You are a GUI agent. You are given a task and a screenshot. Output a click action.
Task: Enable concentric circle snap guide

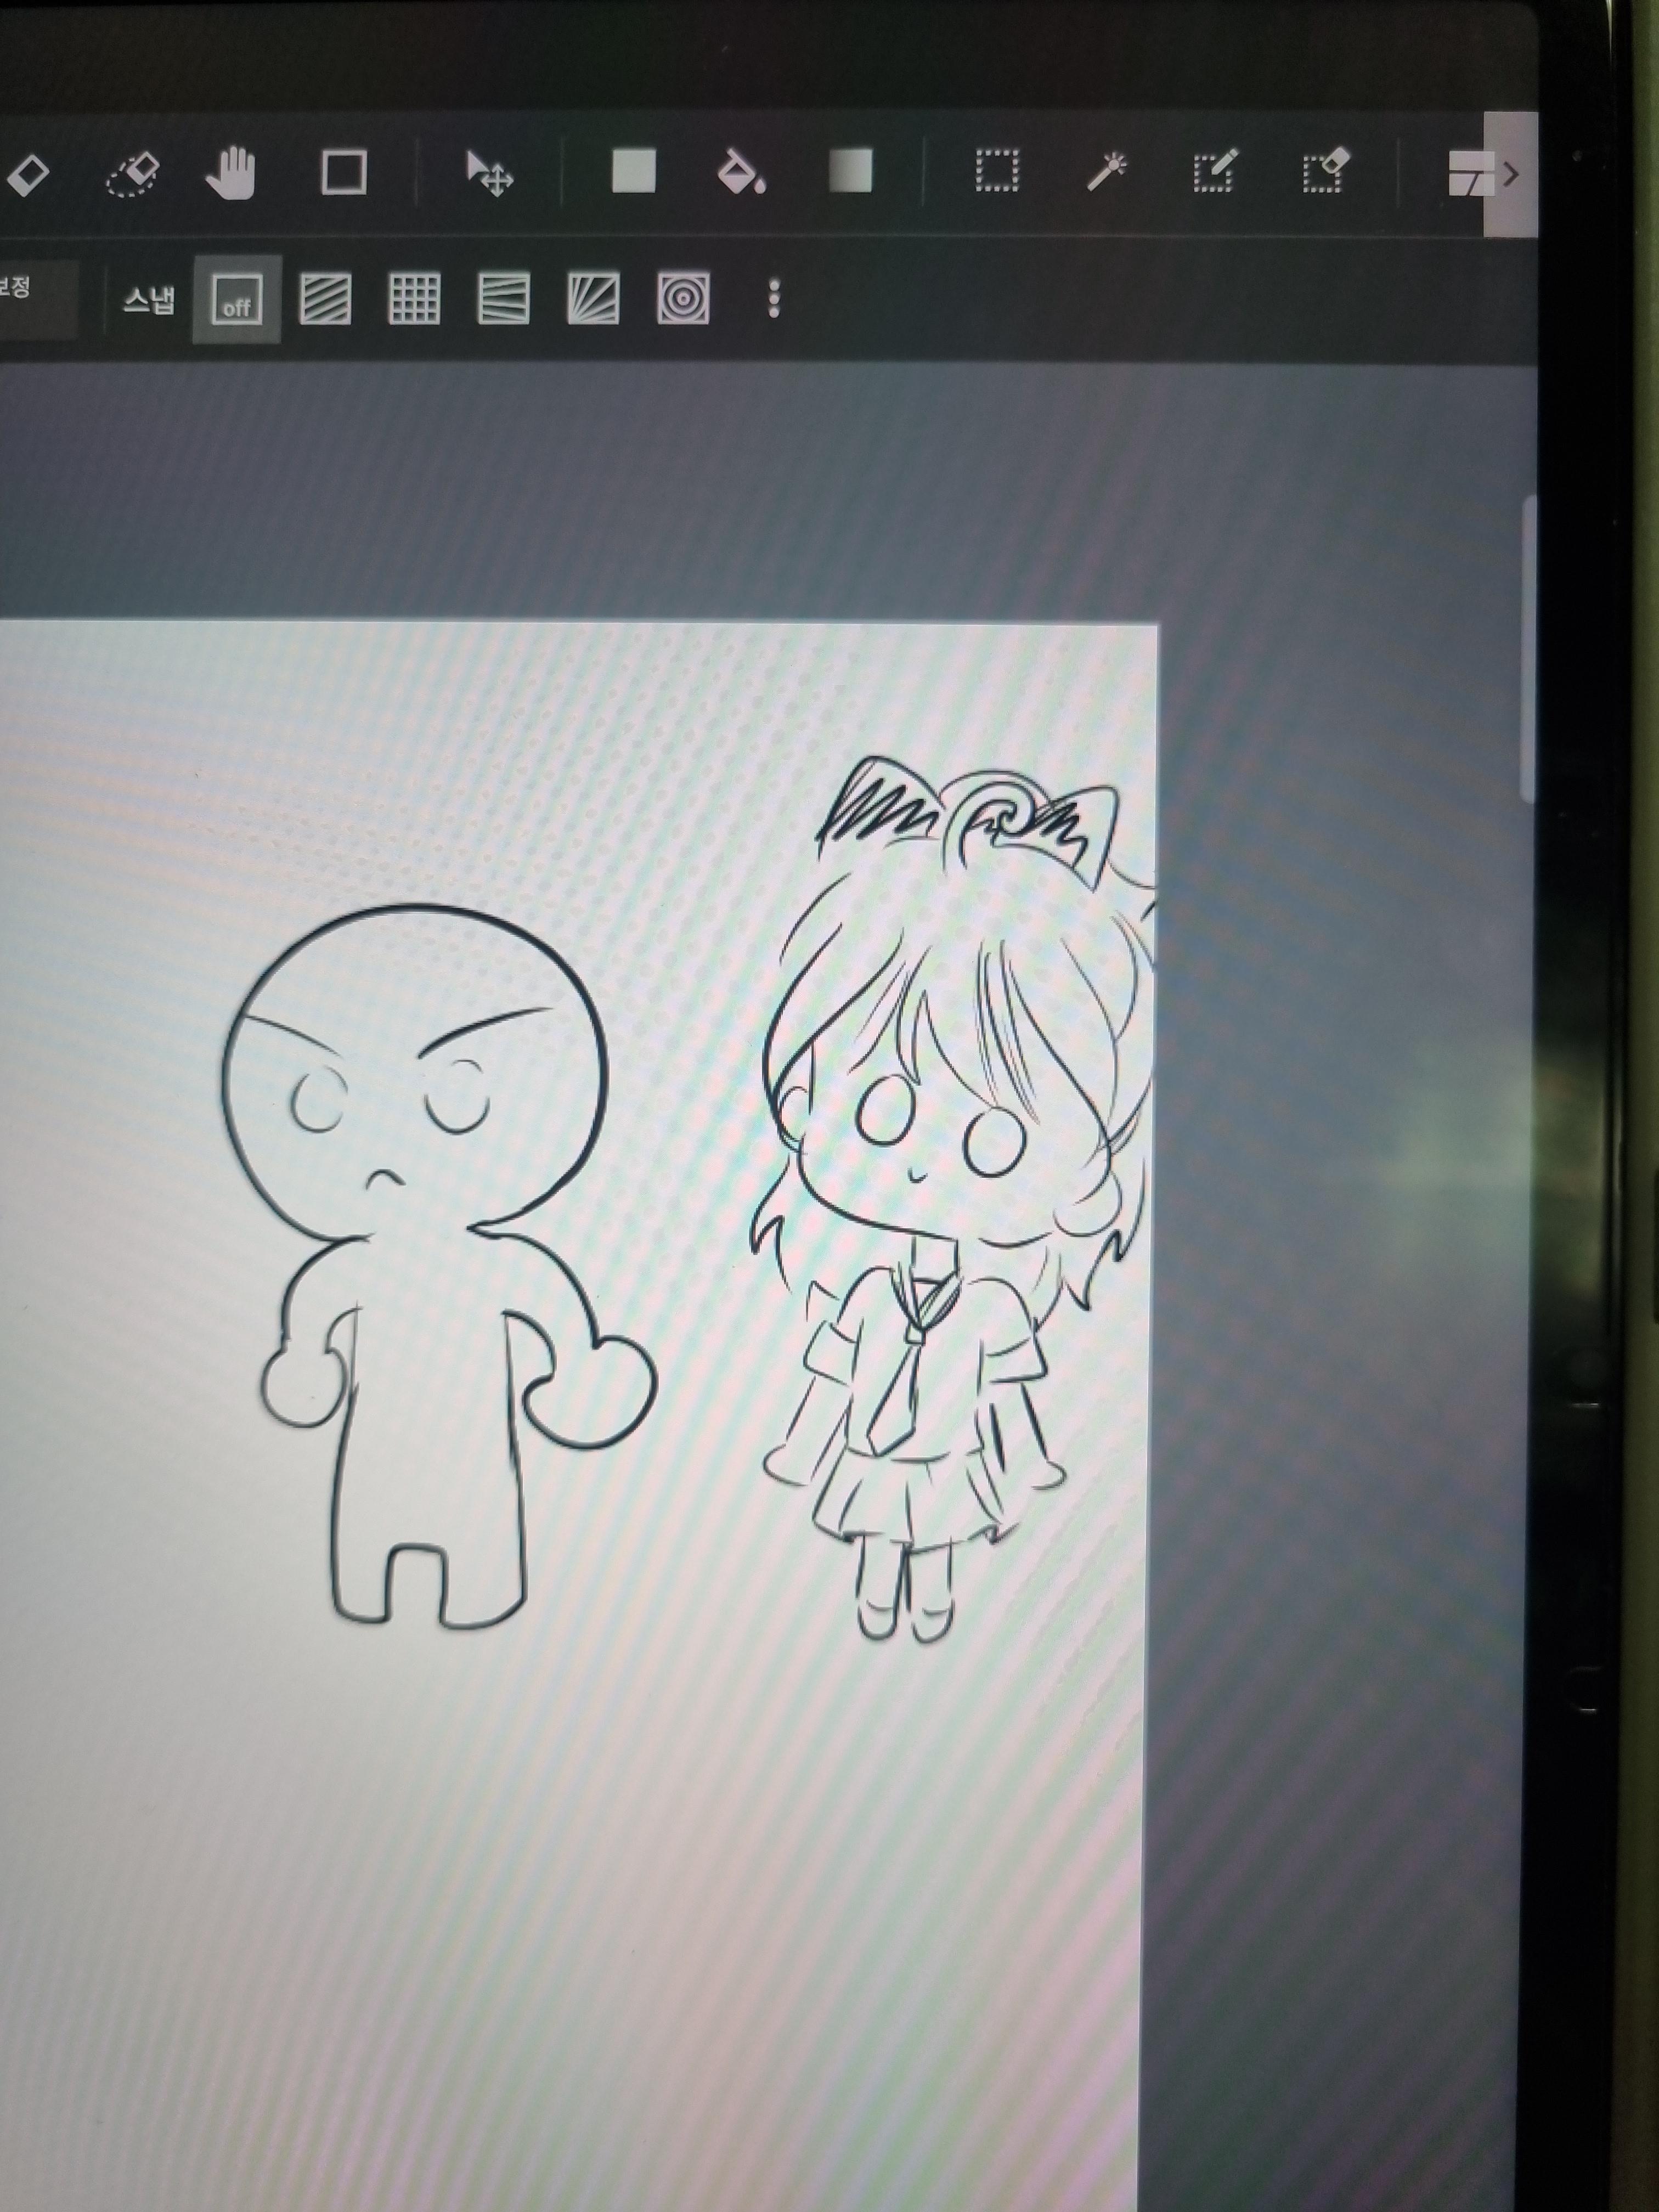(683, 299)
